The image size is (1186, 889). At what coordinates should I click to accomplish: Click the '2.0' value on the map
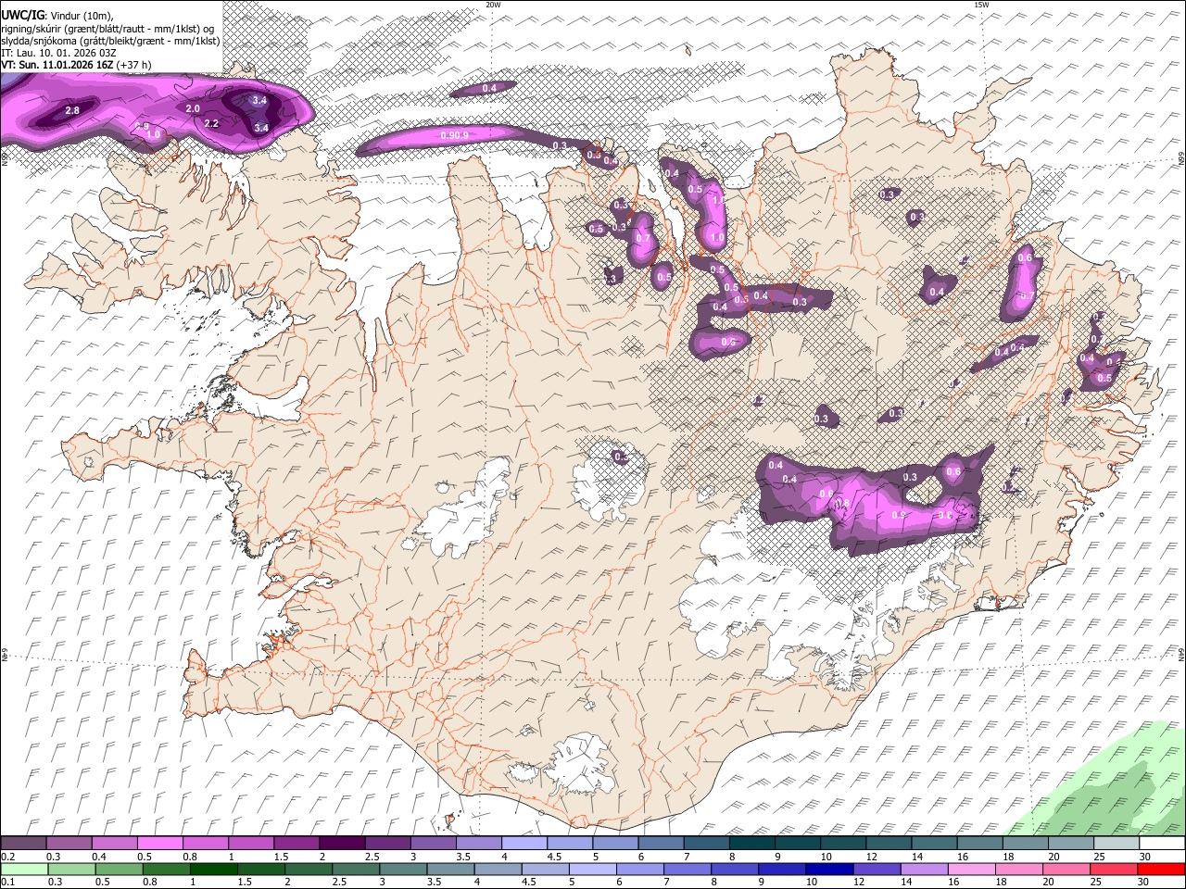[193, 108]
